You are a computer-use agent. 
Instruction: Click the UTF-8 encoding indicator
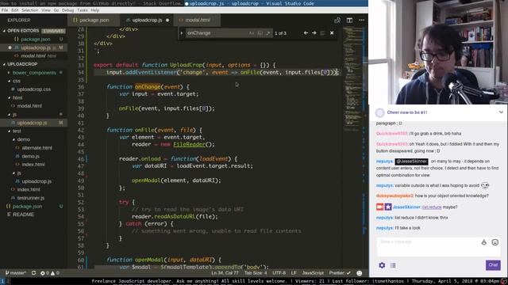point(279,273)
